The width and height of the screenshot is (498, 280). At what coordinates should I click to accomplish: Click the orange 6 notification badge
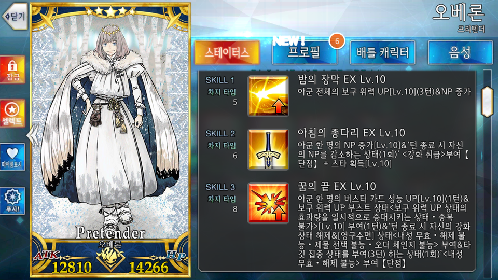[337, 41]
